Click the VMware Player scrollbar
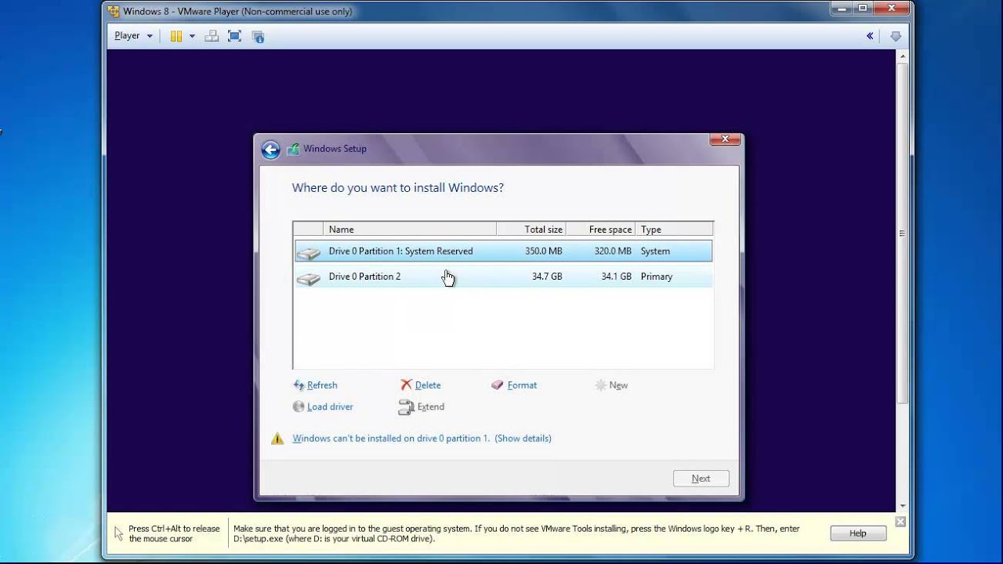This screenshot has width=1003, height=564. (x=903, y=235)
